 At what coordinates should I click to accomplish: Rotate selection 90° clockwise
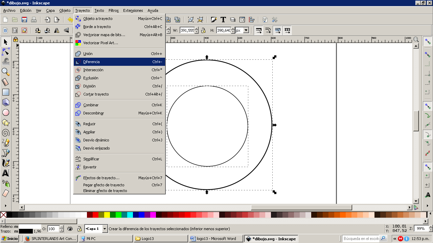(47, 30)
